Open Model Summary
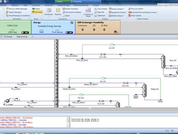 point(70,9)
